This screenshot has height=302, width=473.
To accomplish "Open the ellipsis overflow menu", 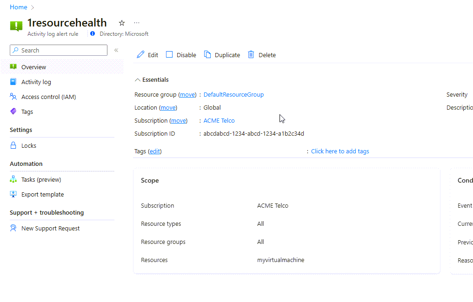I will (136, 22).
